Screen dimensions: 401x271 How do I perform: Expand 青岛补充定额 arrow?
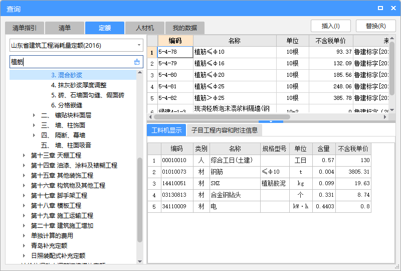[x=24, y=245]
